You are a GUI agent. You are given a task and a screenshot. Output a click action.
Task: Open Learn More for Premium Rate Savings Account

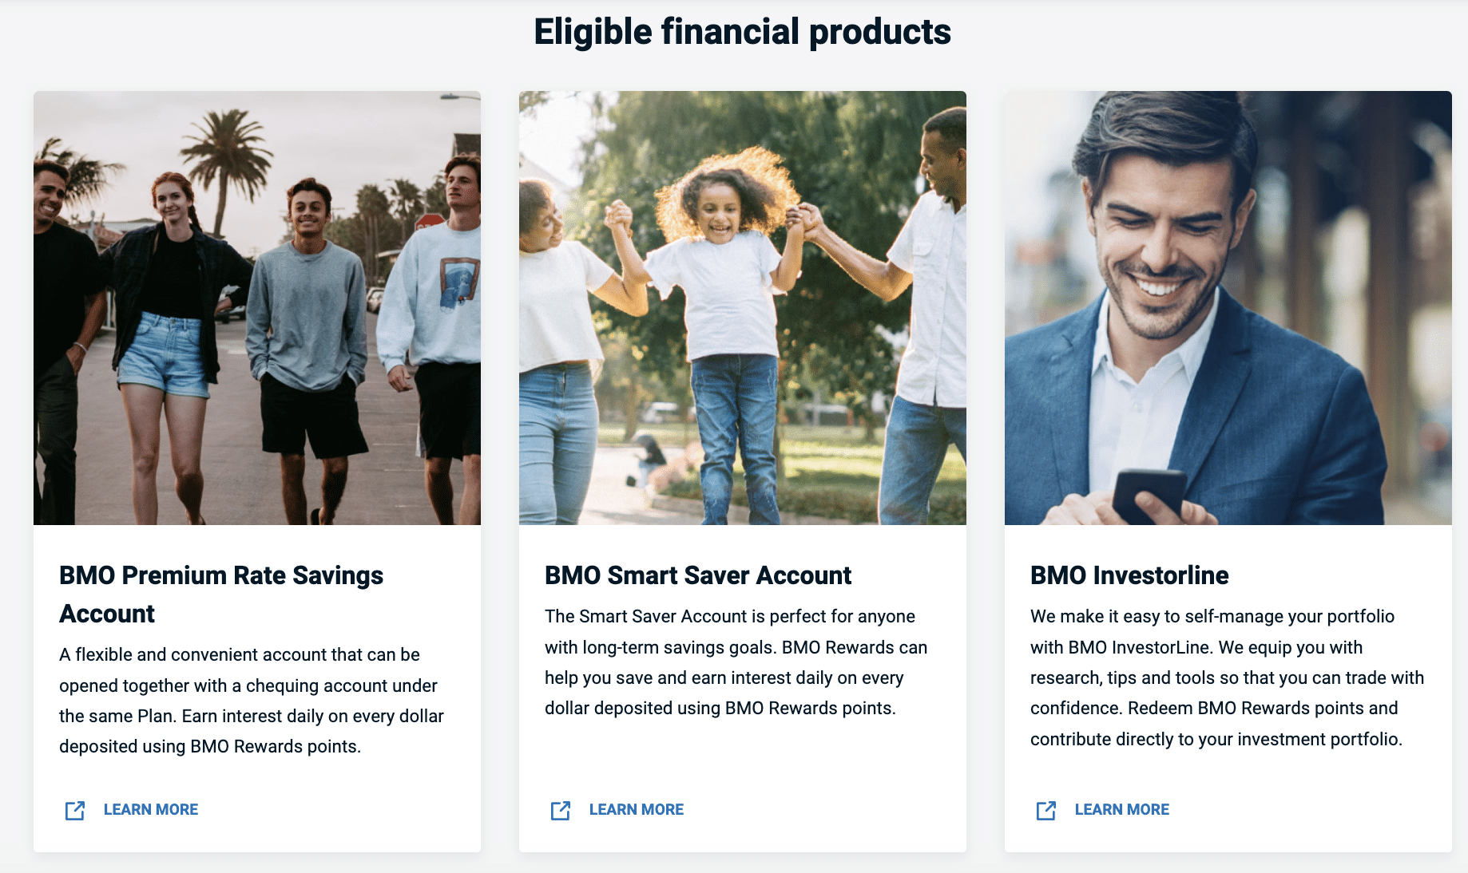pyautogui.click(x=151, y=809)
